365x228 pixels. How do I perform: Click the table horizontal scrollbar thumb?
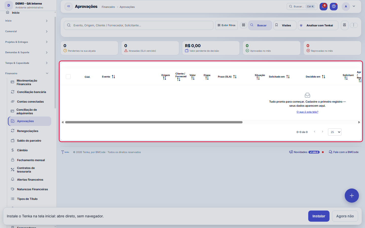click(154, 122)
